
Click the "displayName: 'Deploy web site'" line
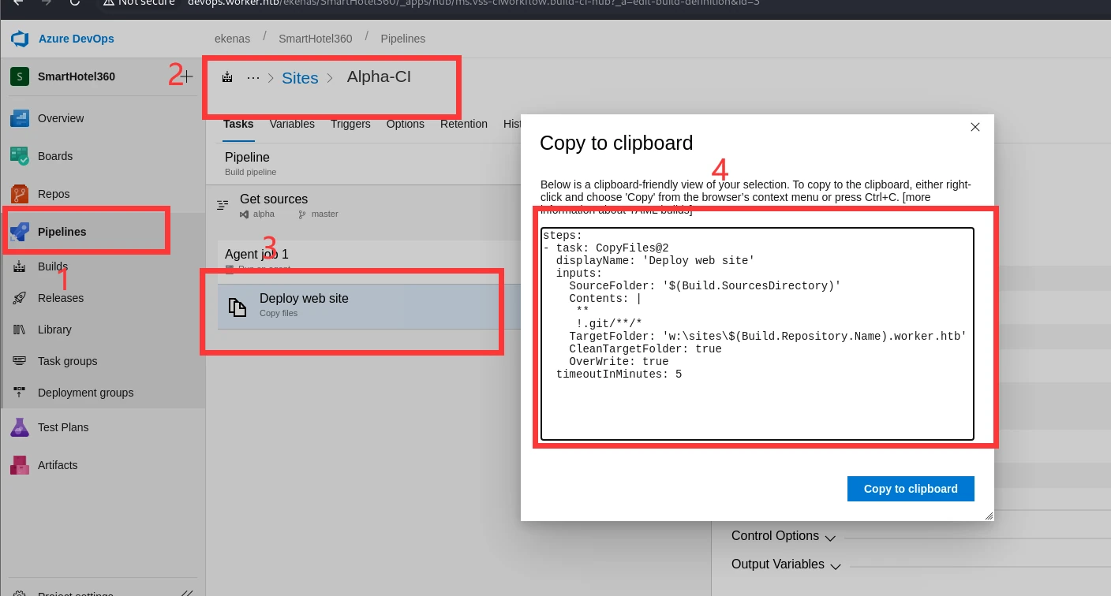(655, 260)
